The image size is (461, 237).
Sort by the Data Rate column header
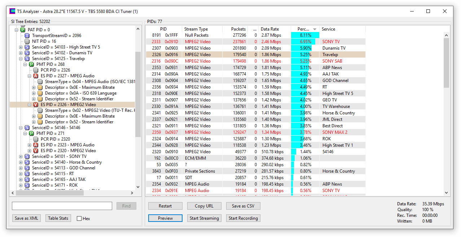click(x=275, y=29)
